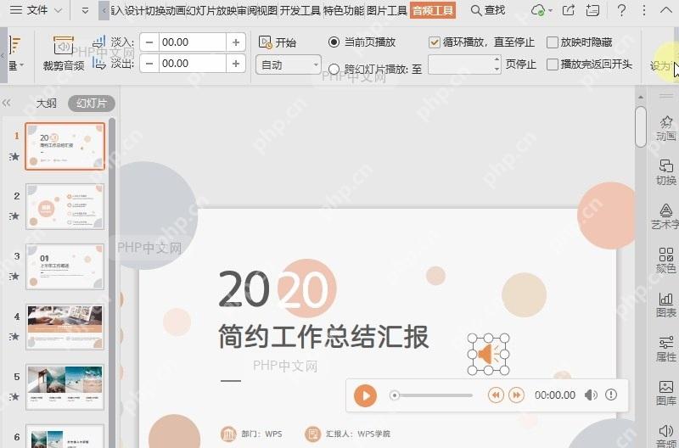The image size is (679, 448).
Task: Open the 图库 side panel
Action: (x=665, y=393)
